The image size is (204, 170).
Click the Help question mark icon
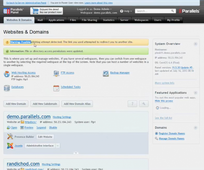point(122,11)
